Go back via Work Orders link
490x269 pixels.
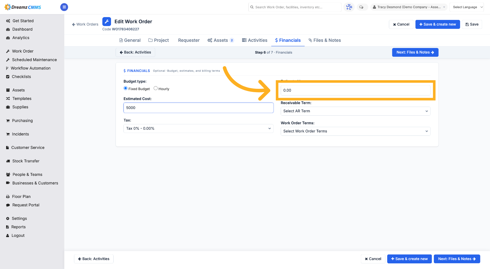pos(85,24)
